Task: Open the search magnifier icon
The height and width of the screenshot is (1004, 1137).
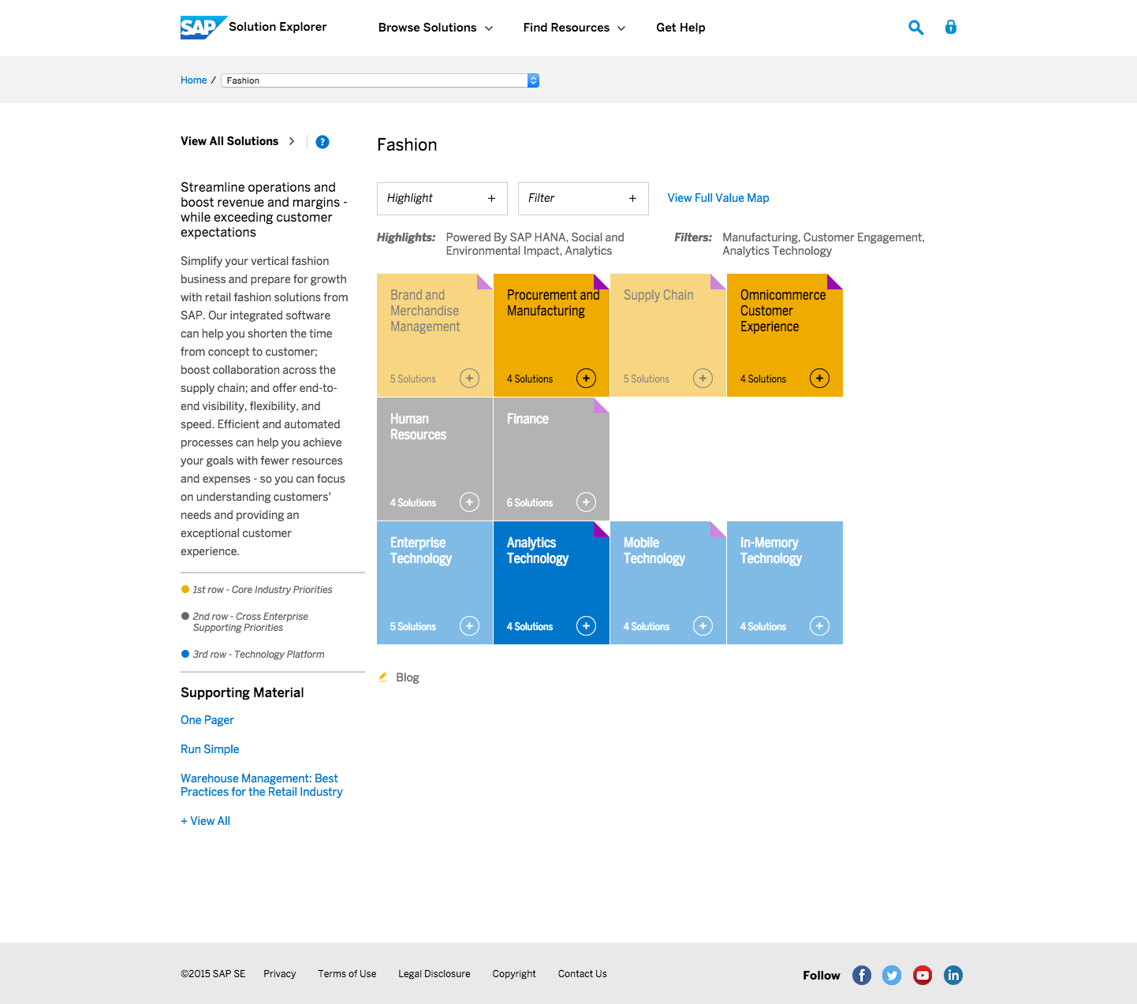Action: [x=915, y=28]
